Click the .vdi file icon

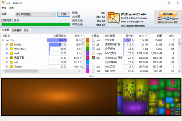(x=93, y=40)
